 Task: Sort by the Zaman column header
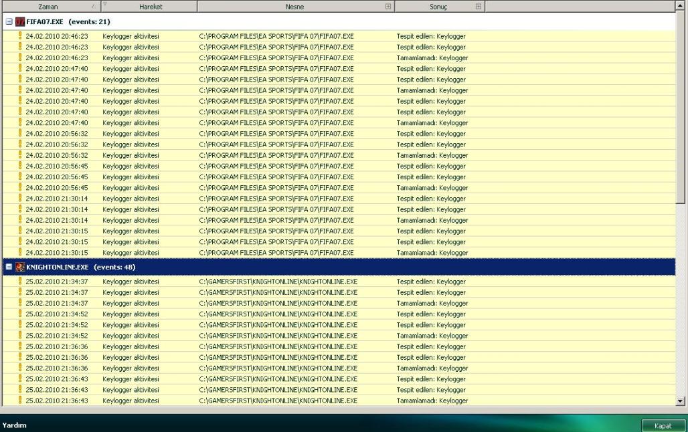pos(47,7)
